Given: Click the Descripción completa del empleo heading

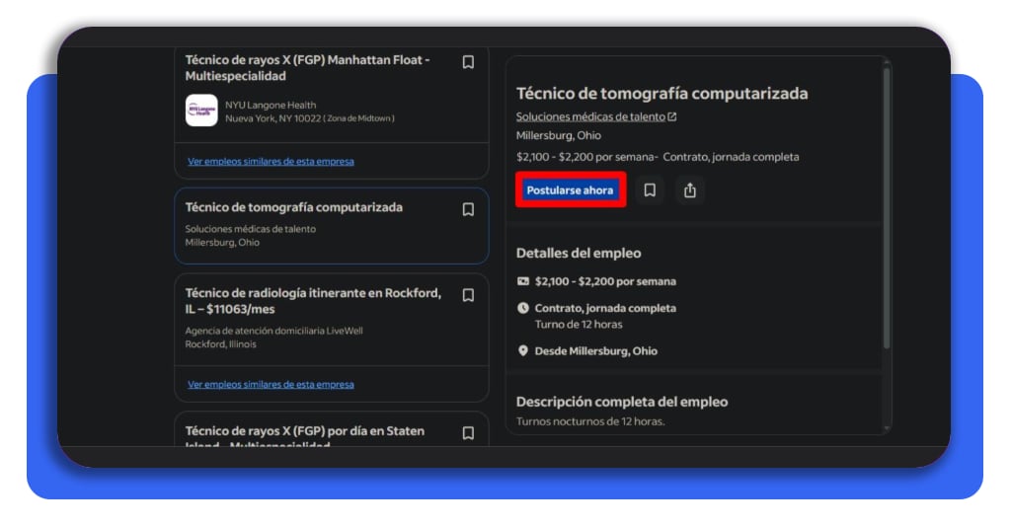Looking at the screenshot, I should coord(622,402).
